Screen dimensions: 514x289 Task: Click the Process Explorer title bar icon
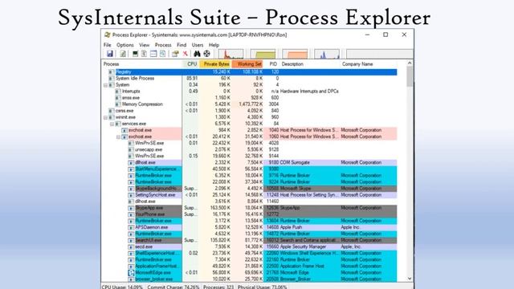(x=107, y=35)
